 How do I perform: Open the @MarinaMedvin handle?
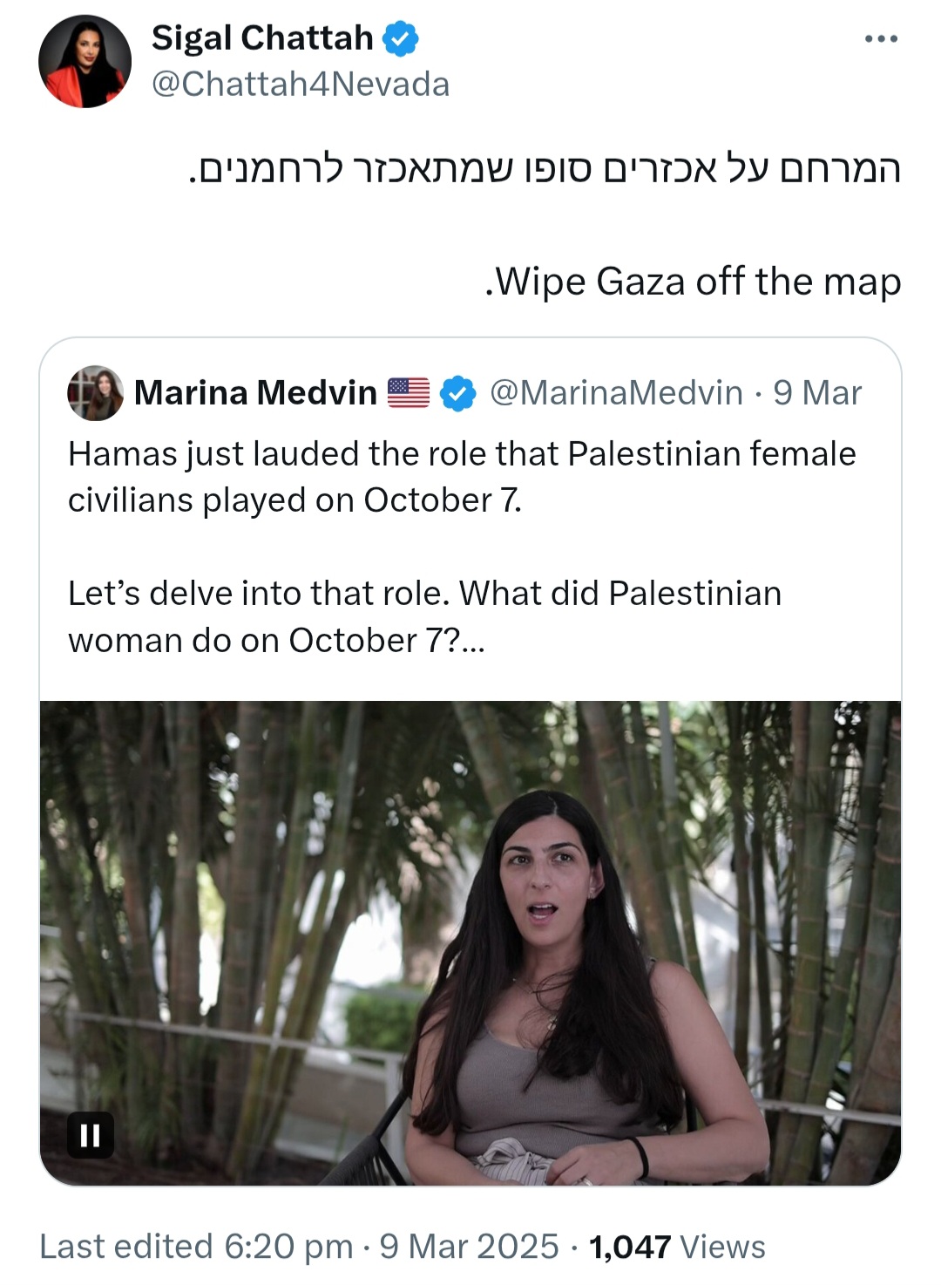[616, 393]
